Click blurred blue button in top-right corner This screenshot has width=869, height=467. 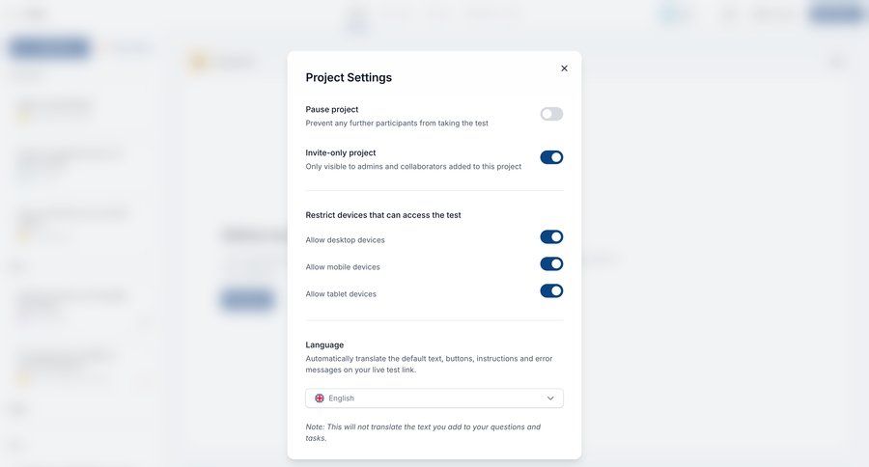click(x=835, y=14)
